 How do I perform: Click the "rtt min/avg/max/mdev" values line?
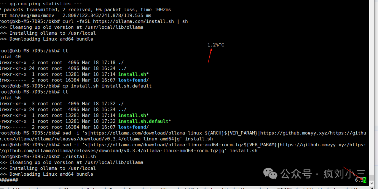pos(76,15)
